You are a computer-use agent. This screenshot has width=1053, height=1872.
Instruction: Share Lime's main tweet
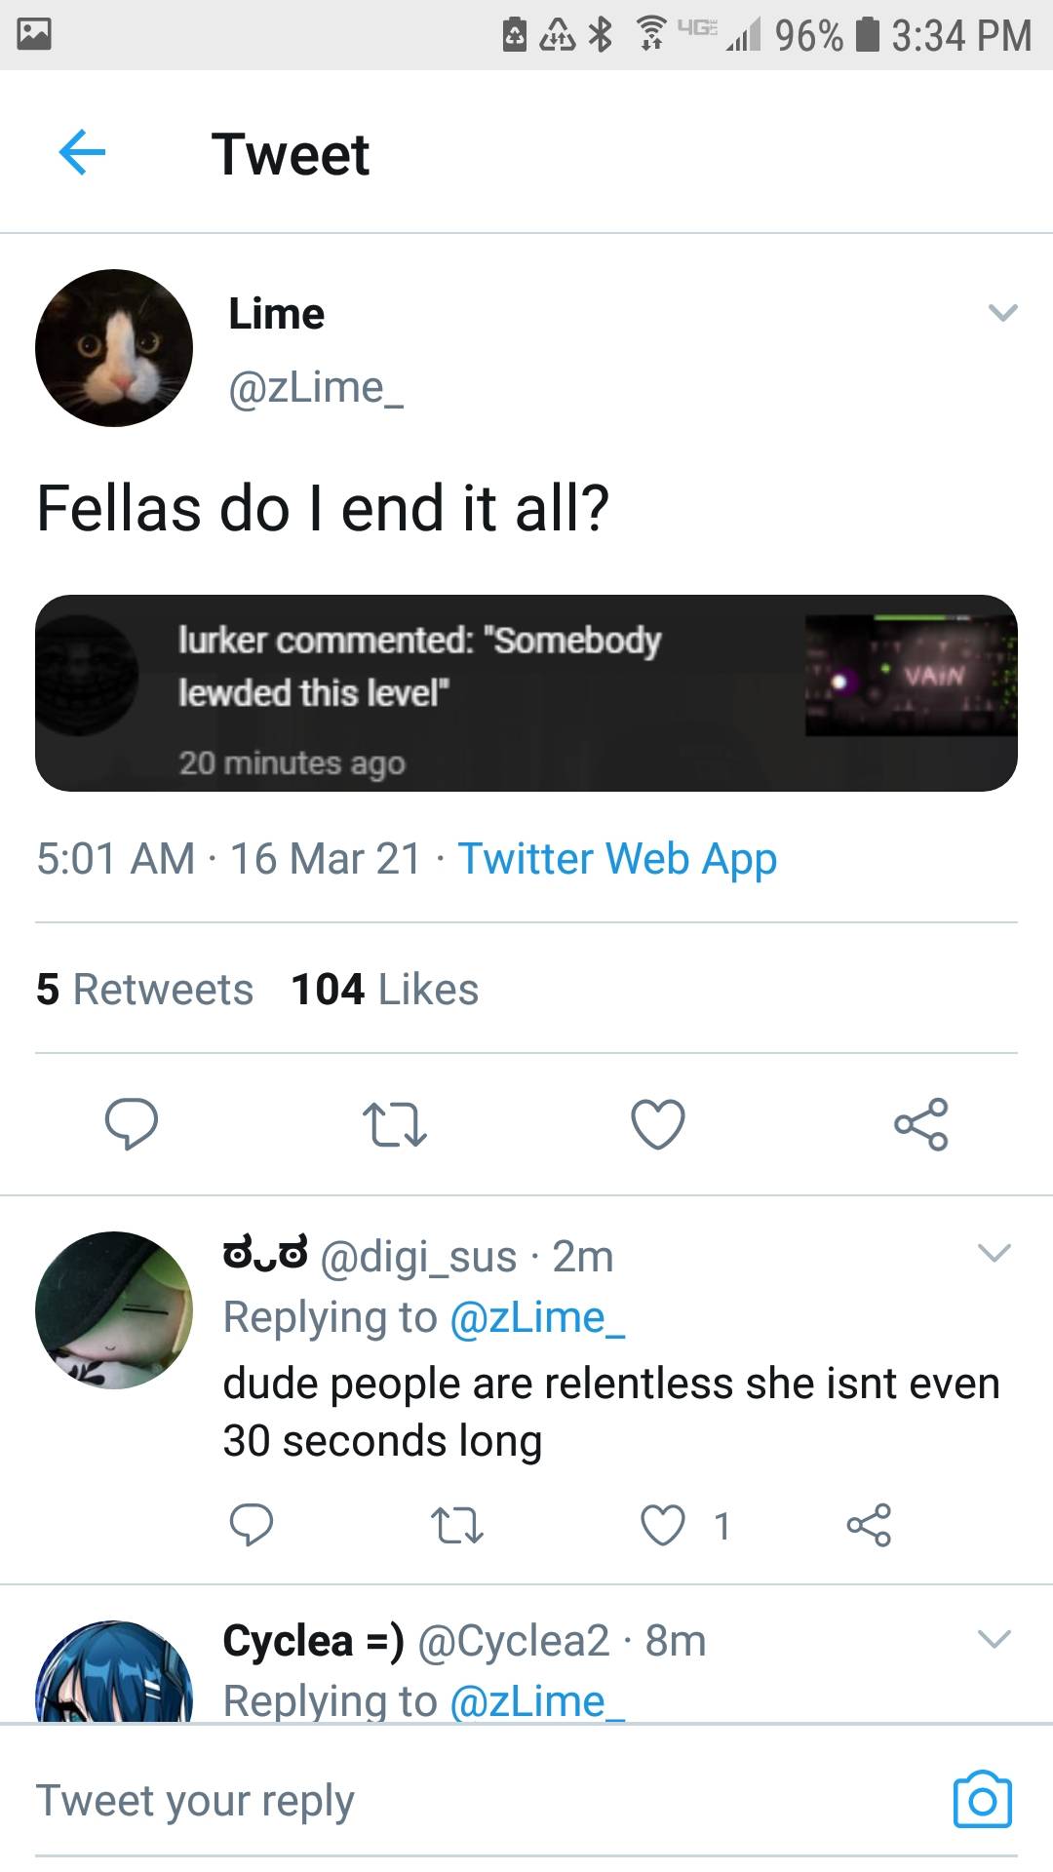tap(921, 1123)
